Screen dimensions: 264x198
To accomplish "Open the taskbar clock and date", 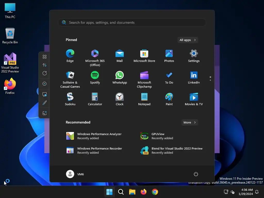I will click(246, 192).
